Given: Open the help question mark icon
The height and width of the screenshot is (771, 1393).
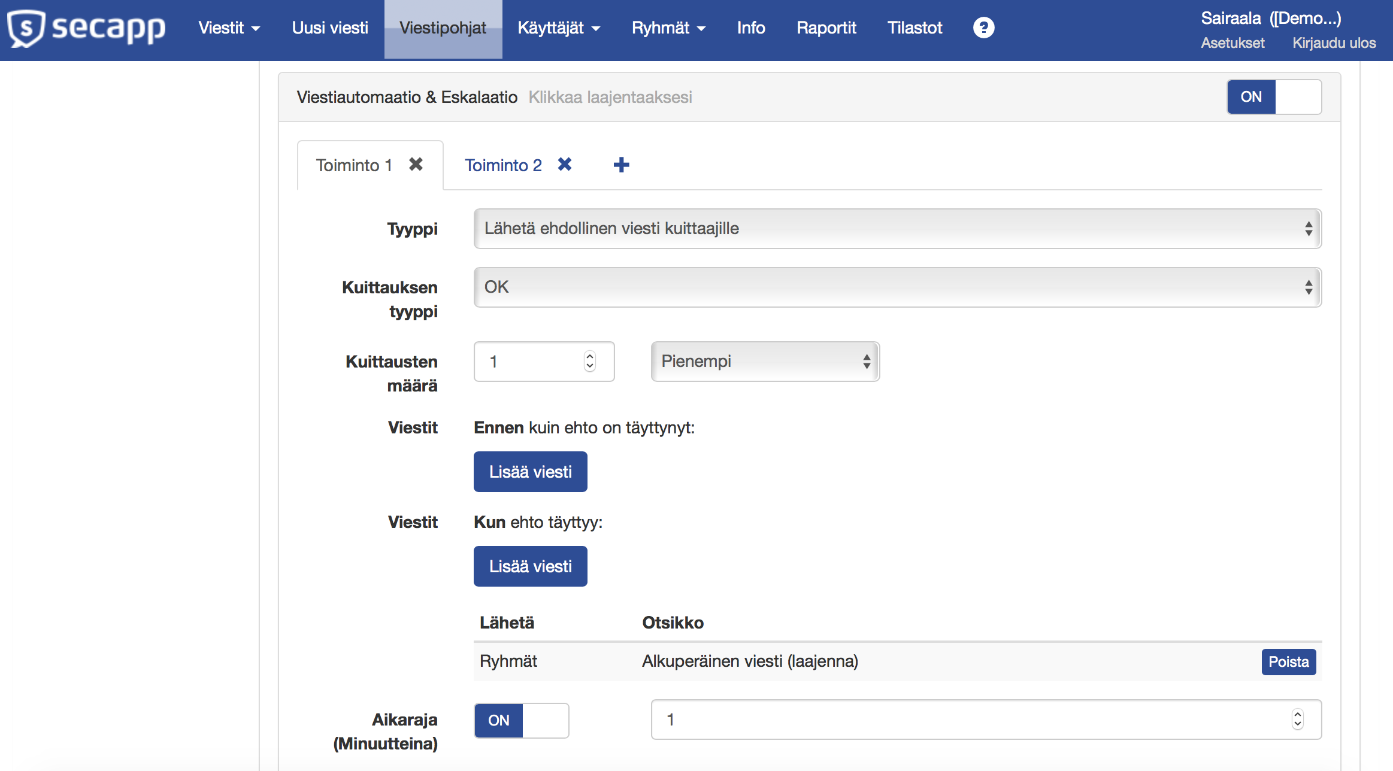Looking at the screenshot, I should pos(983,28).
